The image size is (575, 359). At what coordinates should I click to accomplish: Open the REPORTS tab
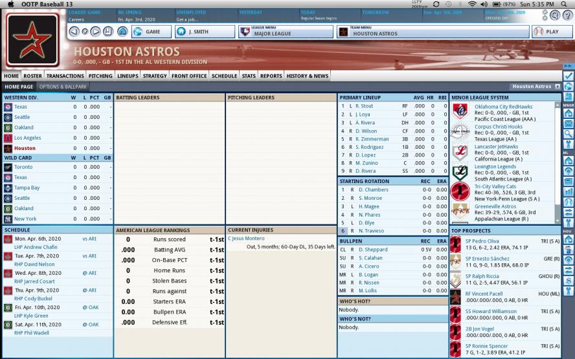pos(271,76)
